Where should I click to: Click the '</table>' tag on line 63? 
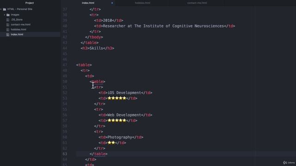pyautogui.click(x=99, y=154)
